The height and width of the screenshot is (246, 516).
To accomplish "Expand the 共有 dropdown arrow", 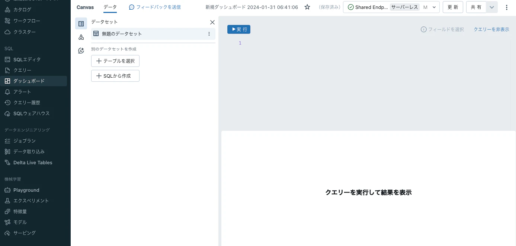I will point(492,7).
